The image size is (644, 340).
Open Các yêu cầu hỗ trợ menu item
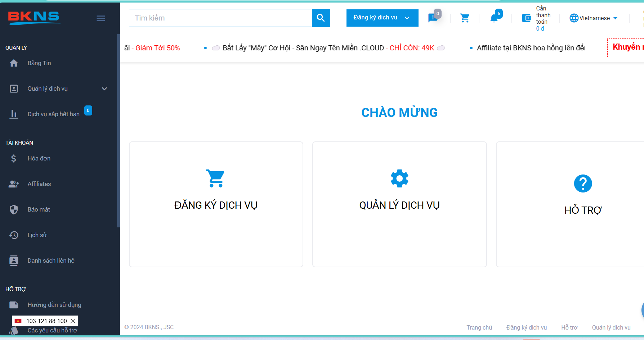53,330
